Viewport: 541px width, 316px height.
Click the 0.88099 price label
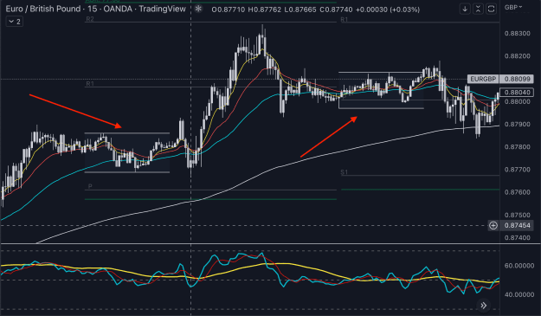(x=517, y=79)
